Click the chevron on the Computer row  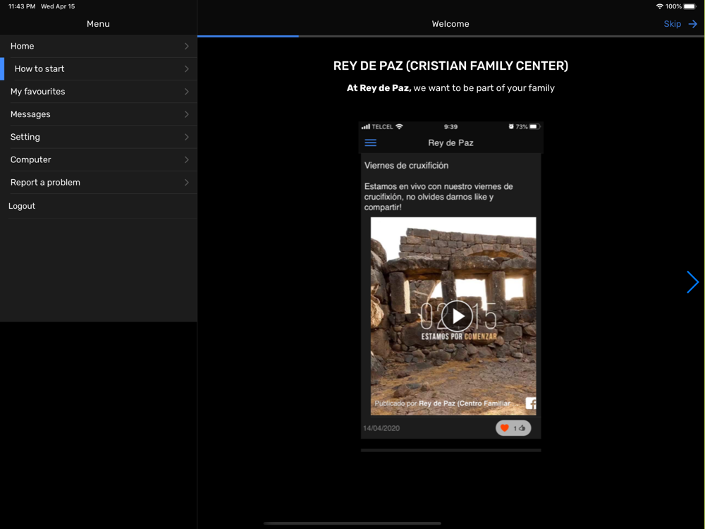click(x=187, y=159)
